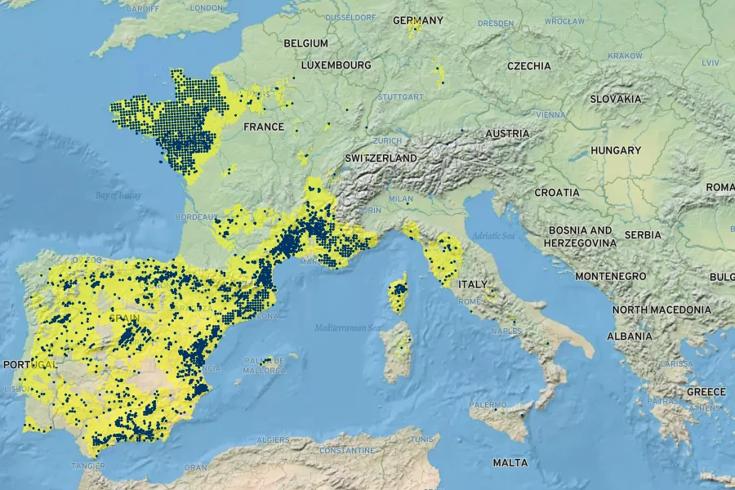Click the Bay of Biscay label
Image resolution: width=735 pixels, height=490 pixels.
(118, 195)
